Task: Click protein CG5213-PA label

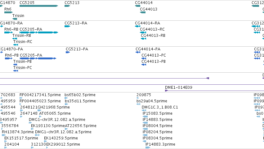Action: pos(77,49)
